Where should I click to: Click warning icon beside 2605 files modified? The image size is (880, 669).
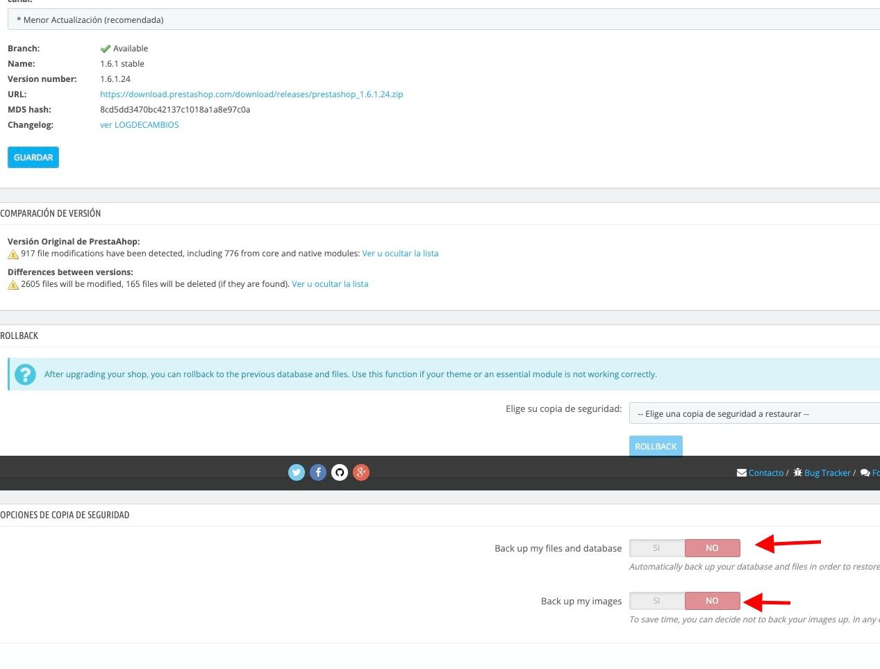tap(13, 285)
